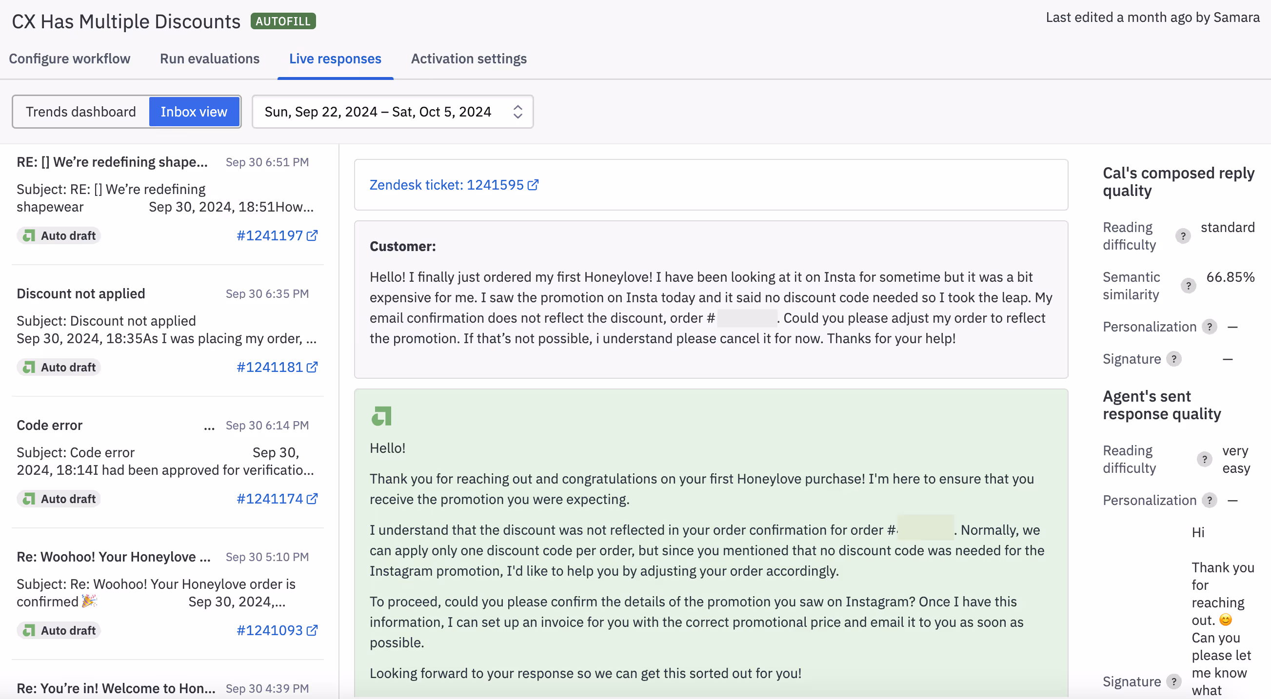Click external link icon next to #1241181
The image size is (1271, 699).
point(312,368)
